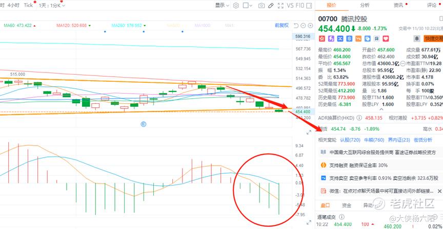The image size is (443, 229).
Task: Click the 454.400 price tag on axis
Action: click(x=303, y=112)
